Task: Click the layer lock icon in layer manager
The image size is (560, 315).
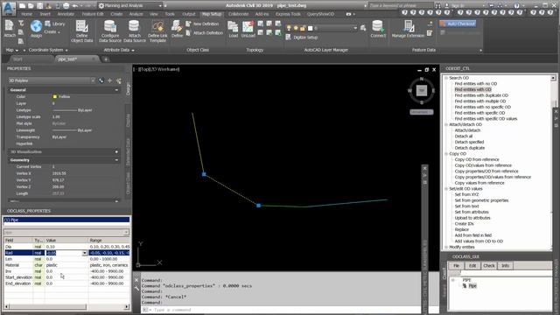Action: tap(303, 28)
